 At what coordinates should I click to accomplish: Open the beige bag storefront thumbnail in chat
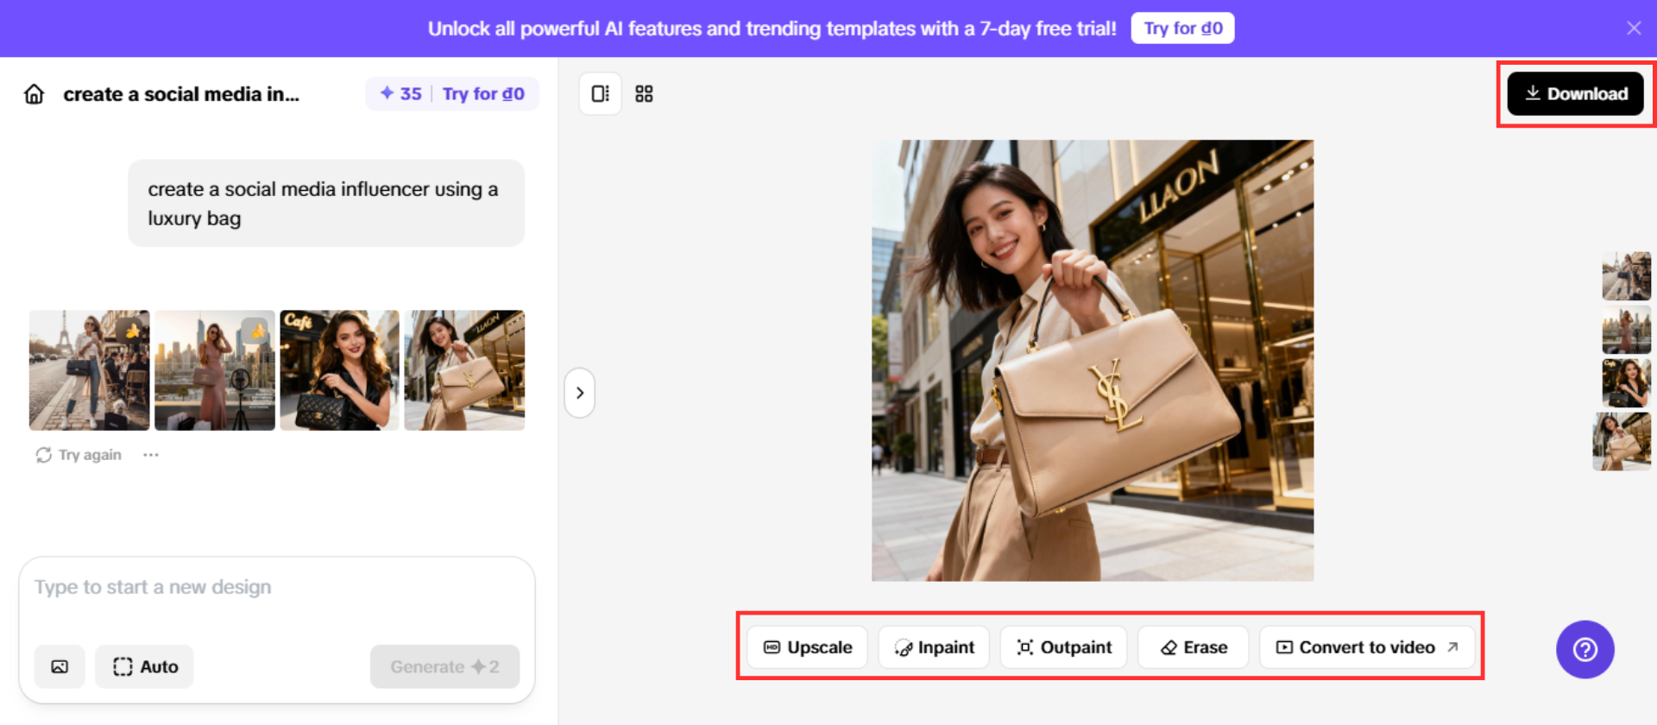click(x=464, y=370)
